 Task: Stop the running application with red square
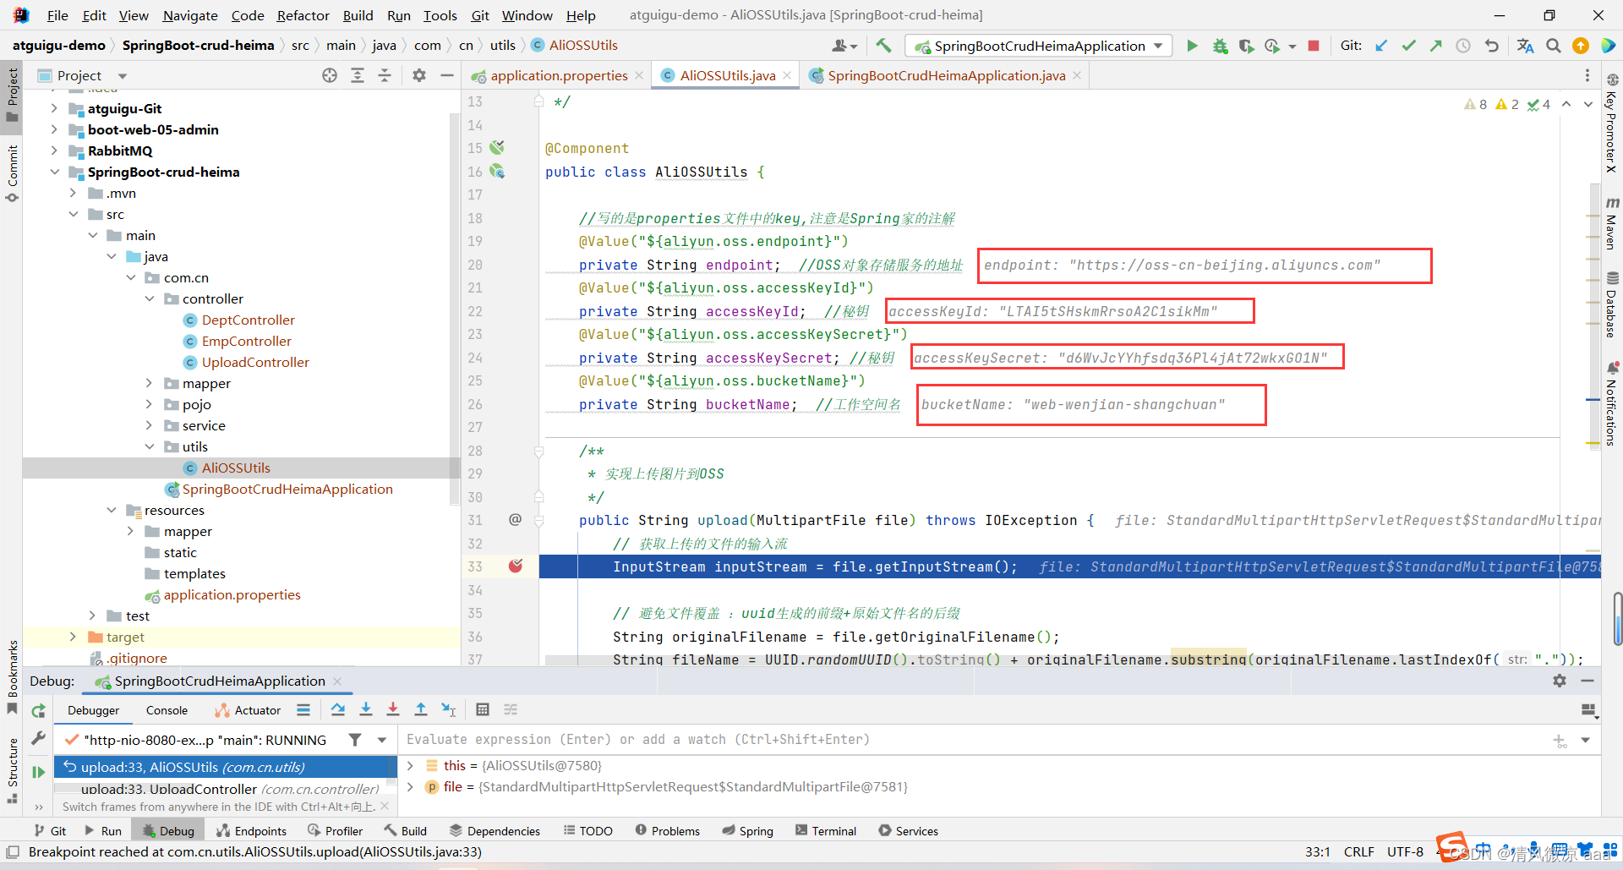pyautogui.click(x=1314, y=46)
